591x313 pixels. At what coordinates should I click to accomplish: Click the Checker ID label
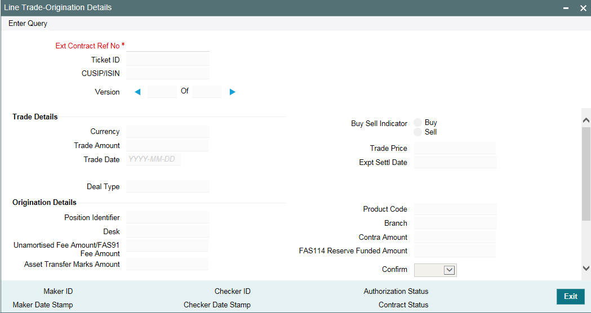[x=233, y=291]
